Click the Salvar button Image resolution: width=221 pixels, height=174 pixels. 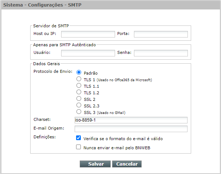click(x=95, y=164)
